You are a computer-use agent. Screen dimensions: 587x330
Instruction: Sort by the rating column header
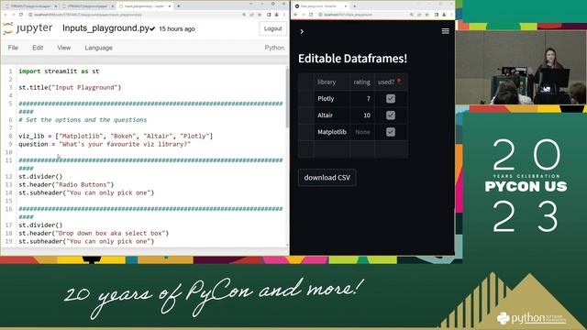(x=361, y=82)
